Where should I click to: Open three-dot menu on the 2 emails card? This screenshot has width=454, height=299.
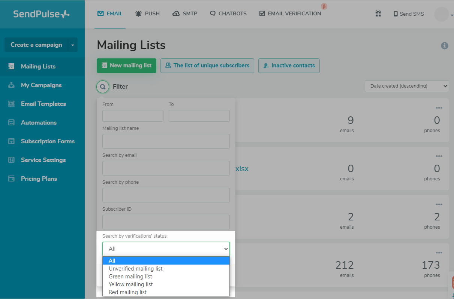coord(439,204)
